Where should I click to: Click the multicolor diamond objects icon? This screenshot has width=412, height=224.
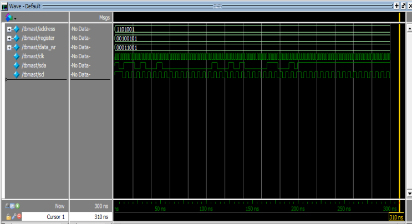[x=9, y=17]
